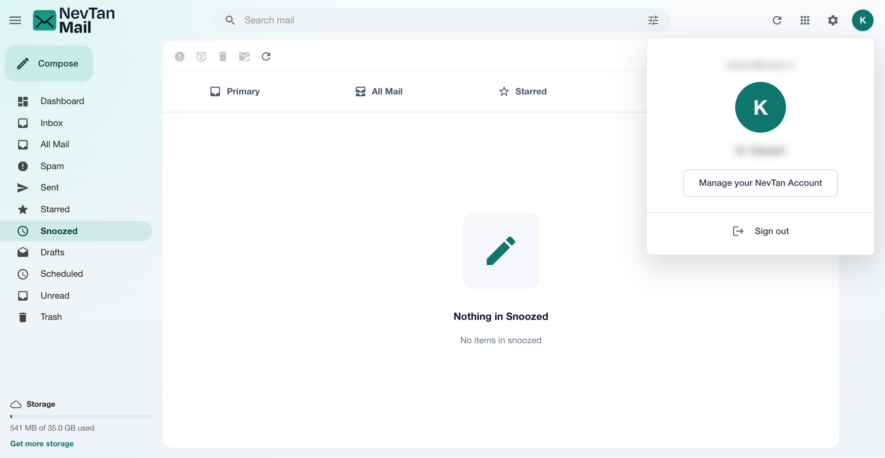The width and height of the screenshot is (885, 458).
Task: Click the 'Nothing in Snoozed' heading
Action: pyautogui.click(x=501, y=316)
